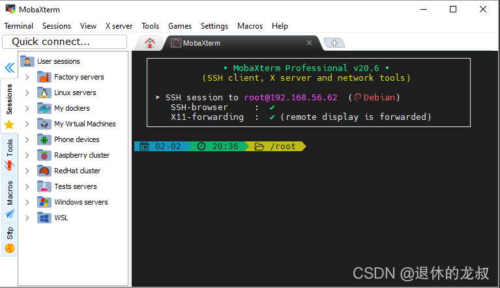Switch to the Sftp vertical sidebar tab
This screenshot has width=500, height=288.
9,240
